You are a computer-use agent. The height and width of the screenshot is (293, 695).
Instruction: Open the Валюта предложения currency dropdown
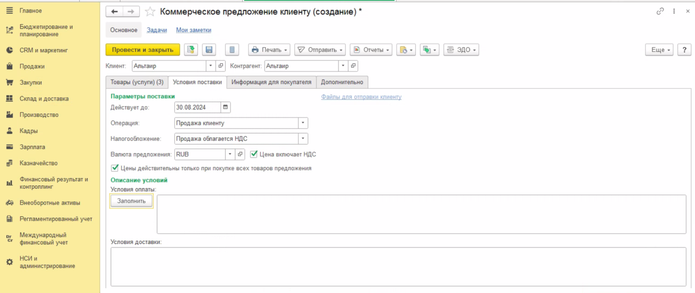tap(230, 154)
